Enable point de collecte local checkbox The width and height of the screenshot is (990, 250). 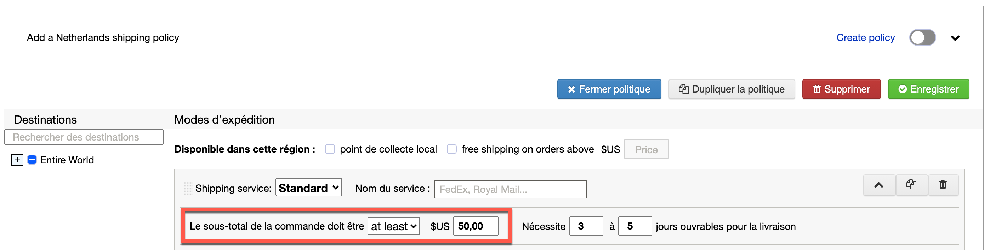(x=330, y=149)
